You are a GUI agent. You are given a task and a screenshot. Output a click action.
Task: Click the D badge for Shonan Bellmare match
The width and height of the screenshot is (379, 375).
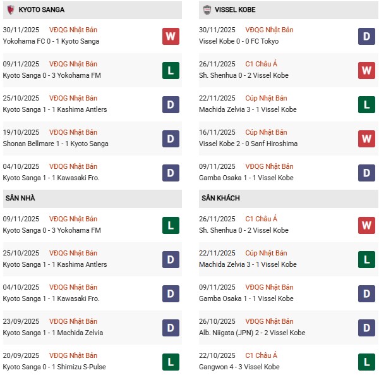pos(171,138)
